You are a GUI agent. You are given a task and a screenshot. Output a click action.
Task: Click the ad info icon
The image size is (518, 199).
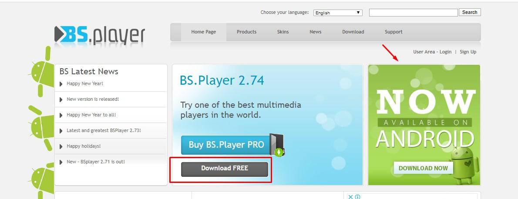(357, 197)
